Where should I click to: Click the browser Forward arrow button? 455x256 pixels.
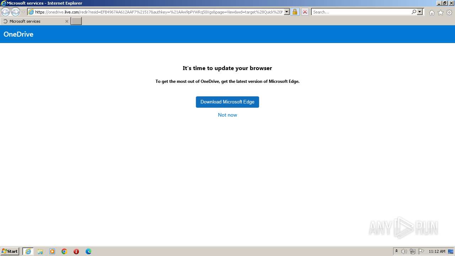click(x=15, y=12)
